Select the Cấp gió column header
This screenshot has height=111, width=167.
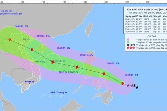coord(157,16)
